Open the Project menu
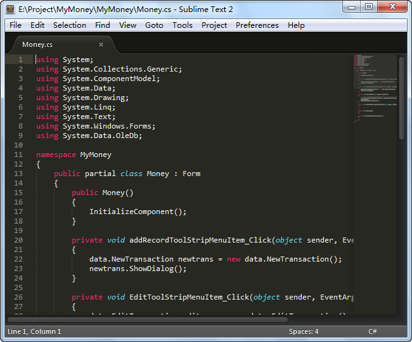The image size is (412, 342). pyautogui.click(x=214, y=25)
